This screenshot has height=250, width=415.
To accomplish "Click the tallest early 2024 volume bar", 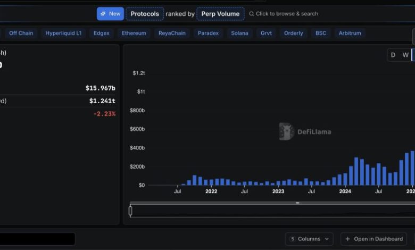I will point(356,171).
